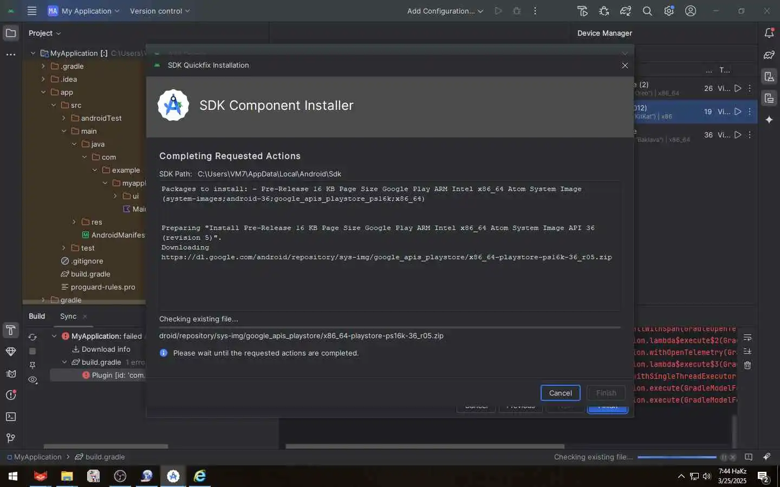Switch to the Build tab
This screenshot has width=780, height=487.
pos(37,316)
